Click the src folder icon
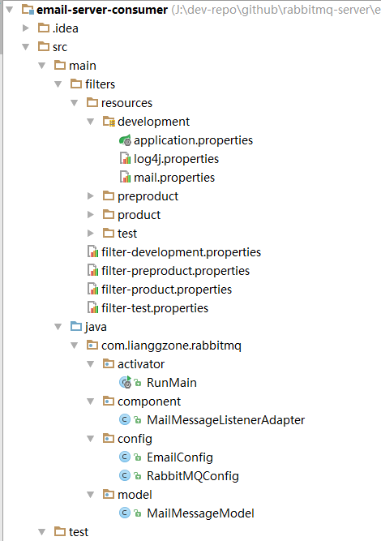Screen dimensions: 381x541 [x=44, y=46]
